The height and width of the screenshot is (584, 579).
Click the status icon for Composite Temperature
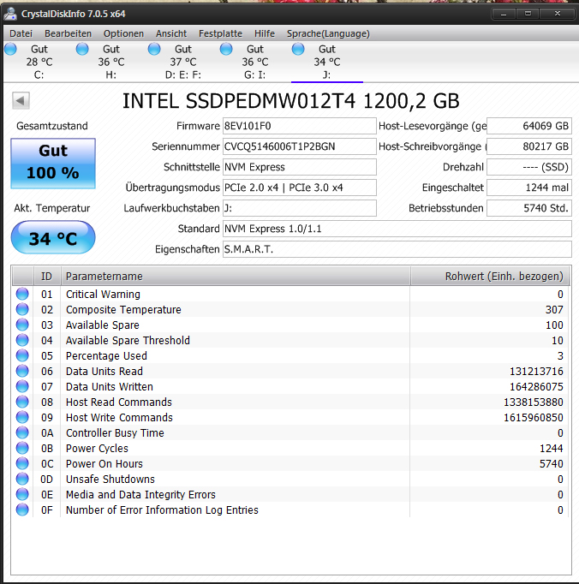point(22,309)
